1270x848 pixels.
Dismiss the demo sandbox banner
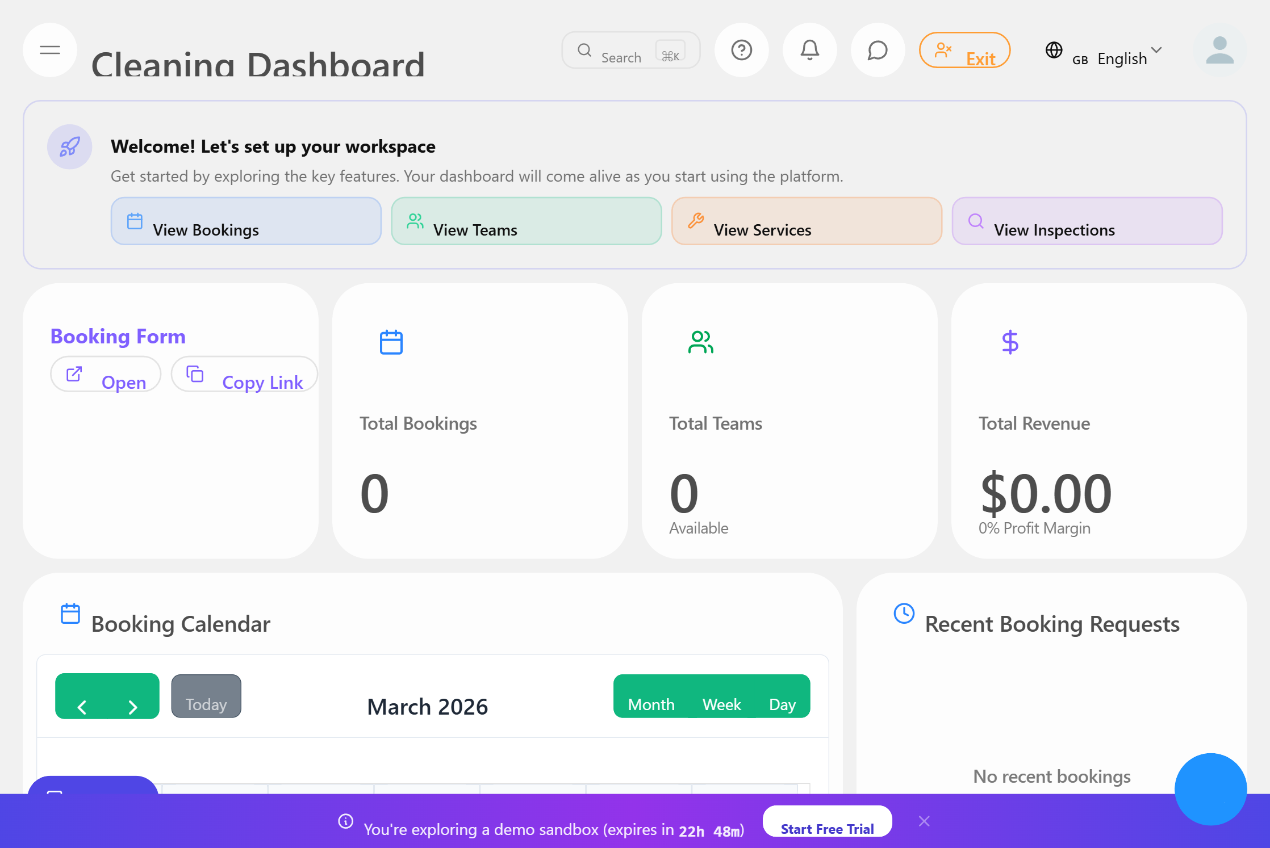pyautogui.click(x=924, y=821)
